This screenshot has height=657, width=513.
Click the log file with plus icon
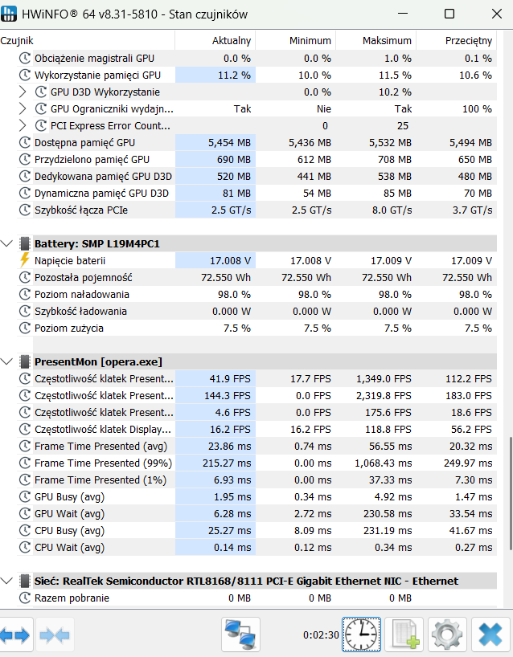click(x=404, y=635)
